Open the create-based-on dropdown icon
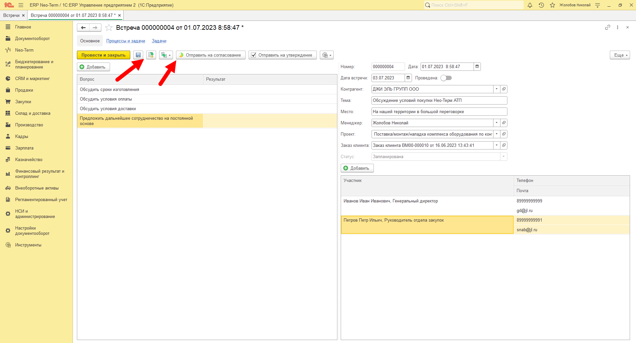The width and height of the screenshot is (636, 343). (166, 55)
